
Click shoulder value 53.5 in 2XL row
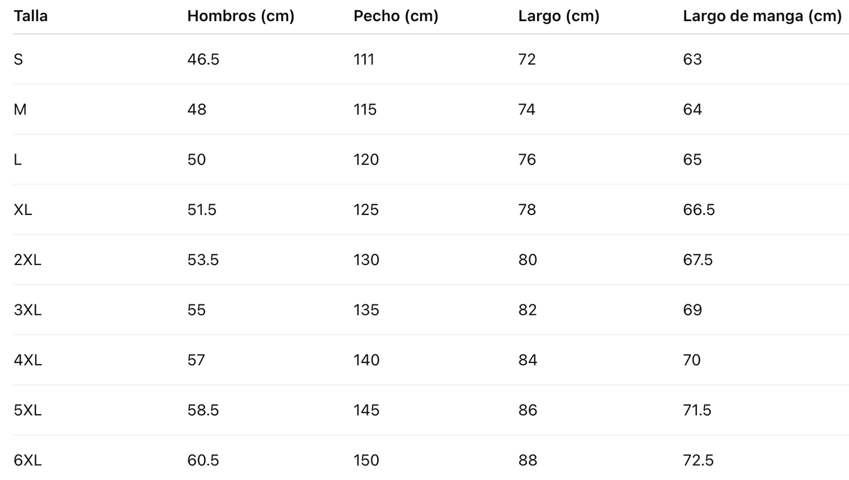pos(203,260)
